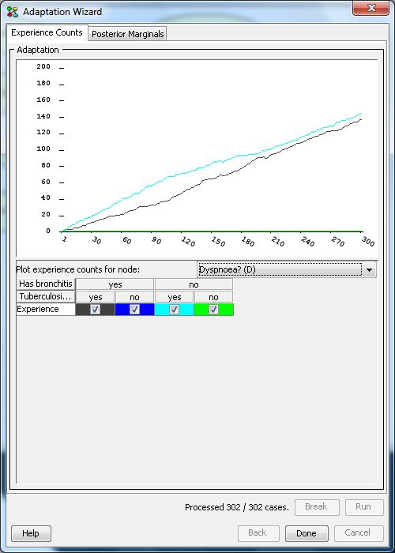Select the Experience Counts tab
This screenshot has height=553, width=395.
47,33
